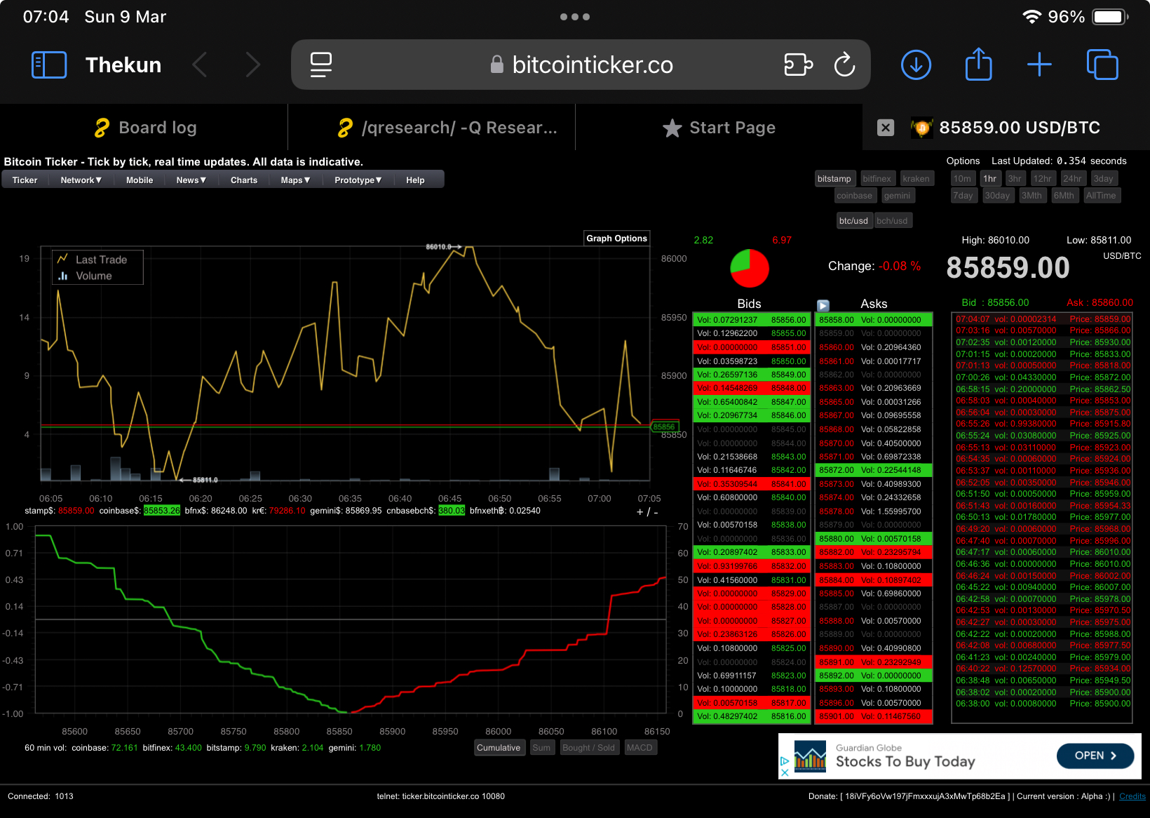Set chart range to 3Mth
Screen dimensions: 1150x818
[x=1031, y=196]
